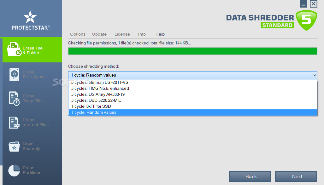Click the Erase Free Space label
The height and width of the screenshot is (185, 324).
click(34, 75)
